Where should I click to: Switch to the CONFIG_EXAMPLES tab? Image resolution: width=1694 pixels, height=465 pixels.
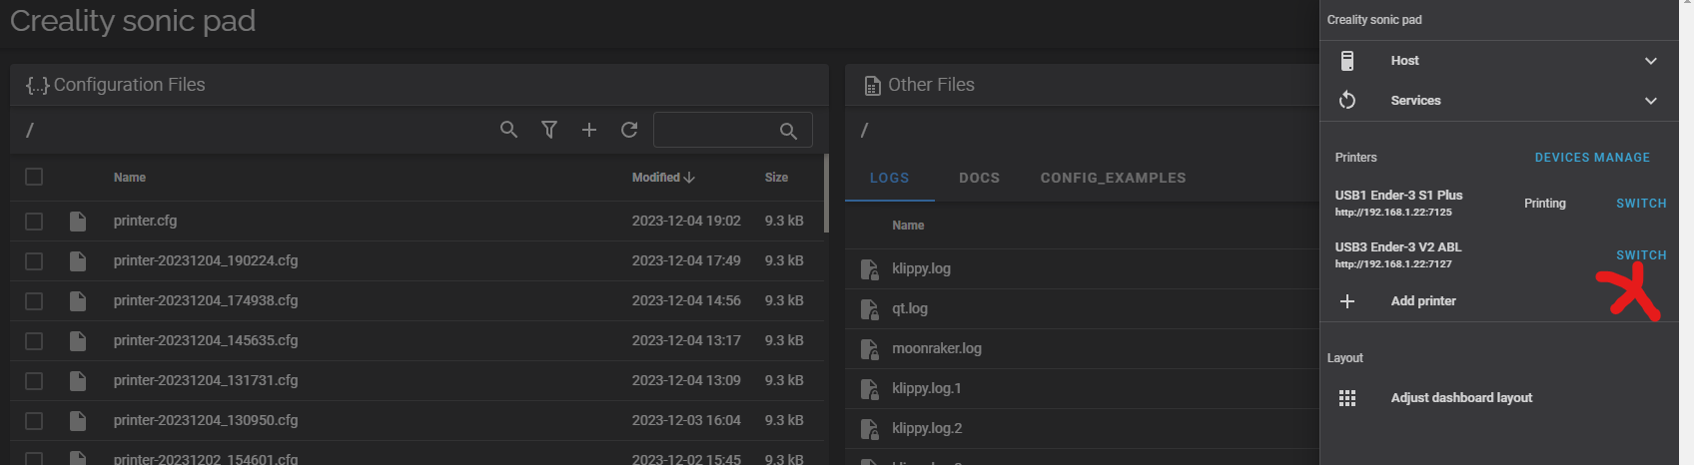(1114, 178)
